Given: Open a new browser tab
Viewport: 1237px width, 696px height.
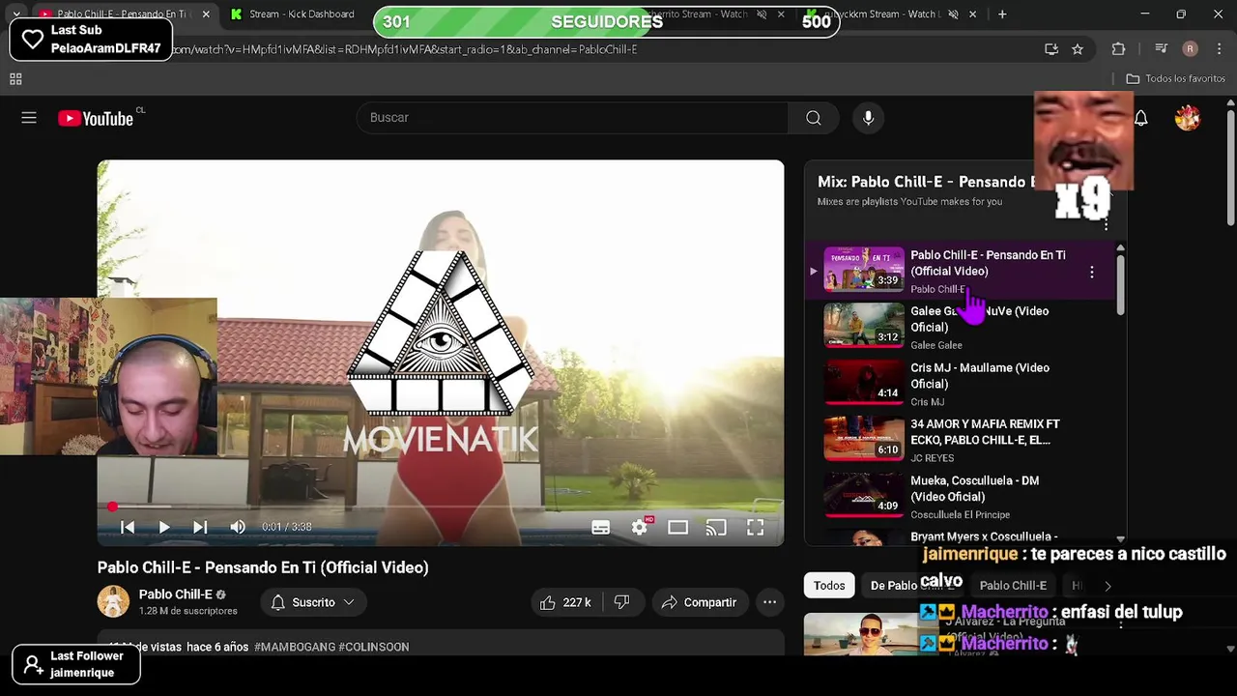Looking at the screenshot, I should (1002, 14).
